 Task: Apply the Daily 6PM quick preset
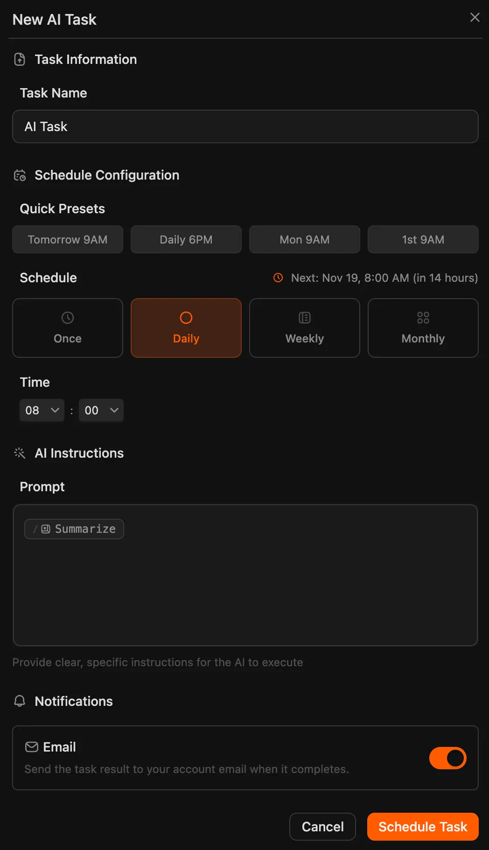point(186,239)
